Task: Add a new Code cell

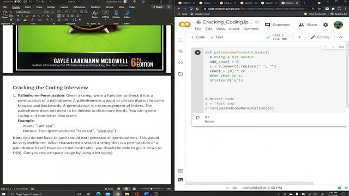Action: (198, 37)
